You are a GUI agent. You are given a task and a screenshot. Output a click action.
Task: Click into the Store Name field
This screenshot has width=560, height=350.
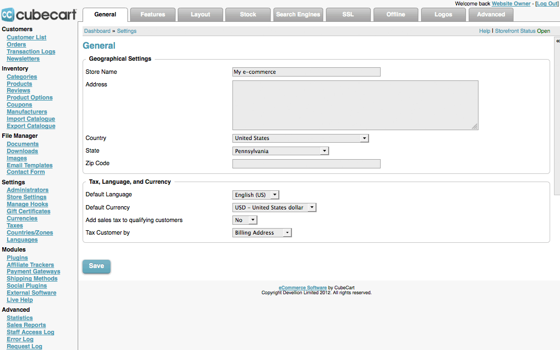tap(306, 72)
